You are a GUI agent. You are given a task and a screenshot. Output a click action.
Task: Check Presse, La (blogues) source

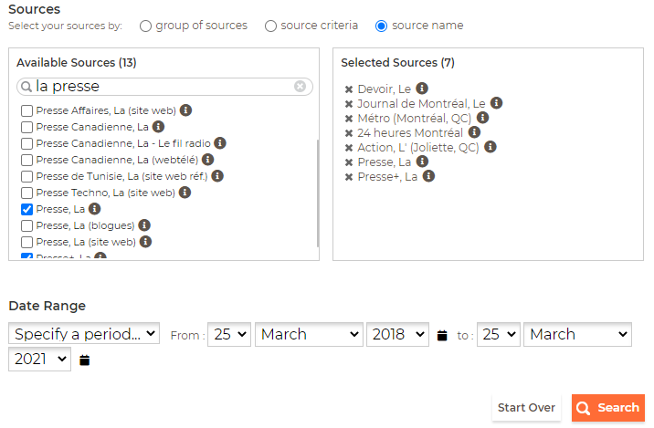(x=27, y=225)
